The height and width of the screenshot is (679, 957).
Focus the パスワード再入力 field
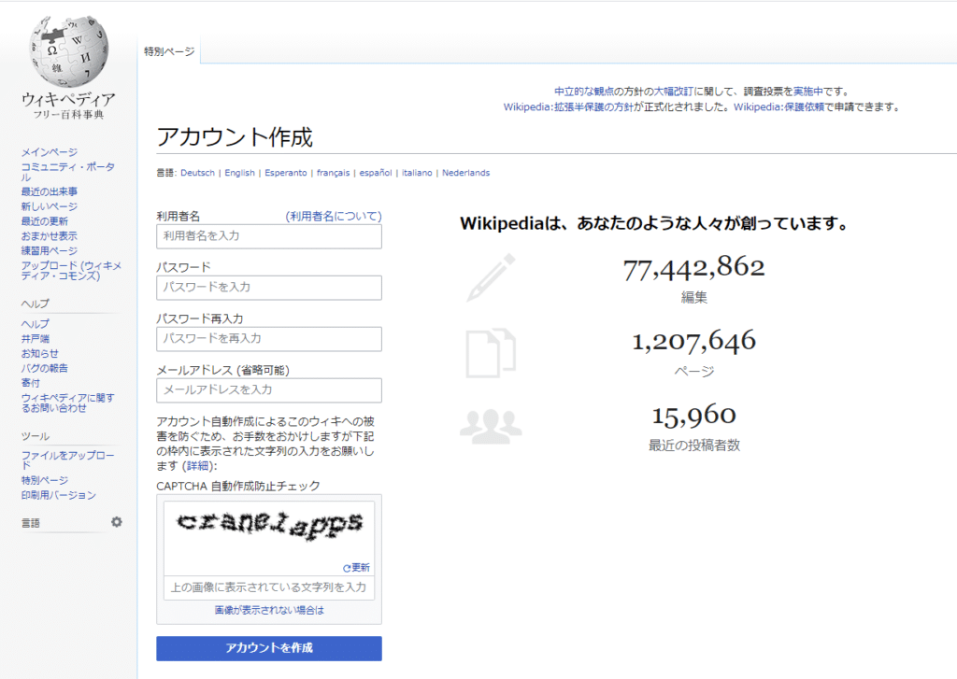(x=269, y=339)
